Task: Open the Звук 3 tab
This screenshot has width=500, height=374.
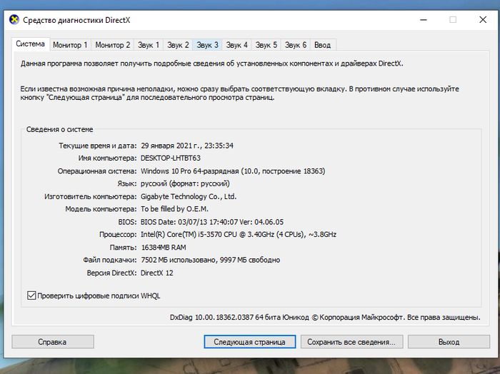Action: (x=207, y=45)
